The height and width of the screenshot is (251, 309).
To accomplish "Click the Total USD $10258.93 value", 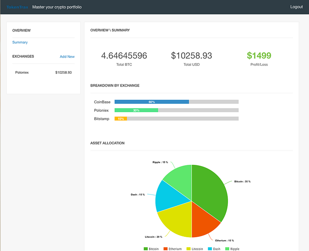I will coord(192,56).
